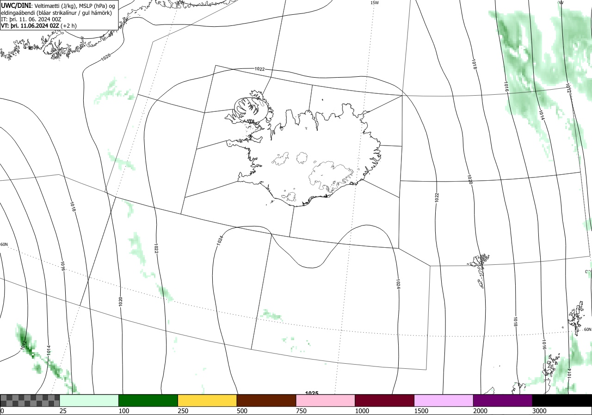Click the '500' legend scale value
Viewport: 592px width, 415px height.
pos(242,411)
